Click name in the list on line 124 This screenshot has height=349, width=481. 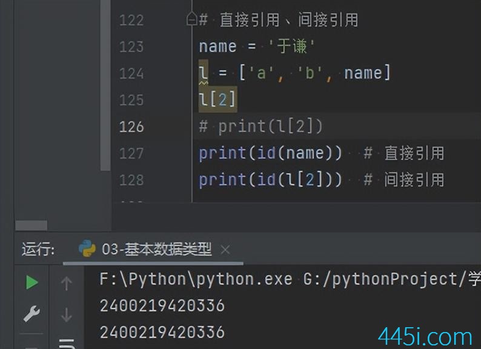[363, 73]
